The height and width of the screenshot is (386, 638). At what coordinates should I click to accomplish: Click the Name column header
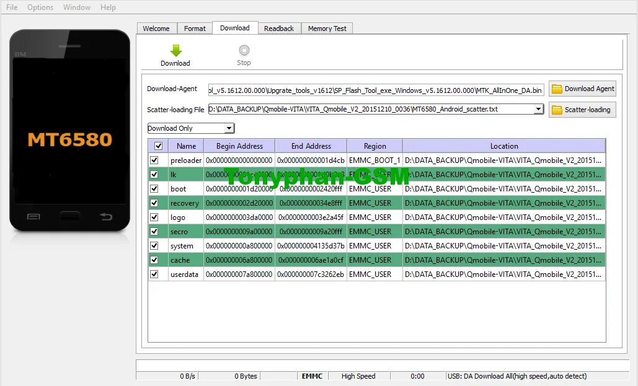(x=187, y=146)
